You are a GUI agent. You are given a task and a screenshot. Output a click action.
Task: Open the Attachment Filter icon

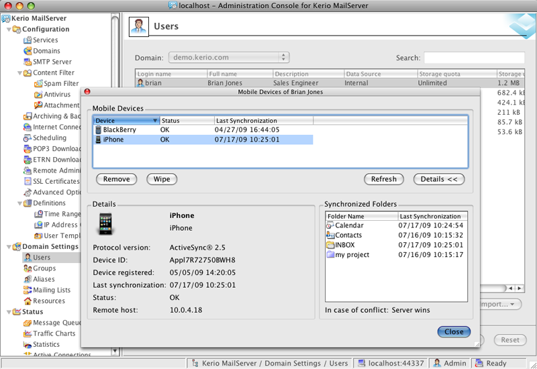coord(38,105)
